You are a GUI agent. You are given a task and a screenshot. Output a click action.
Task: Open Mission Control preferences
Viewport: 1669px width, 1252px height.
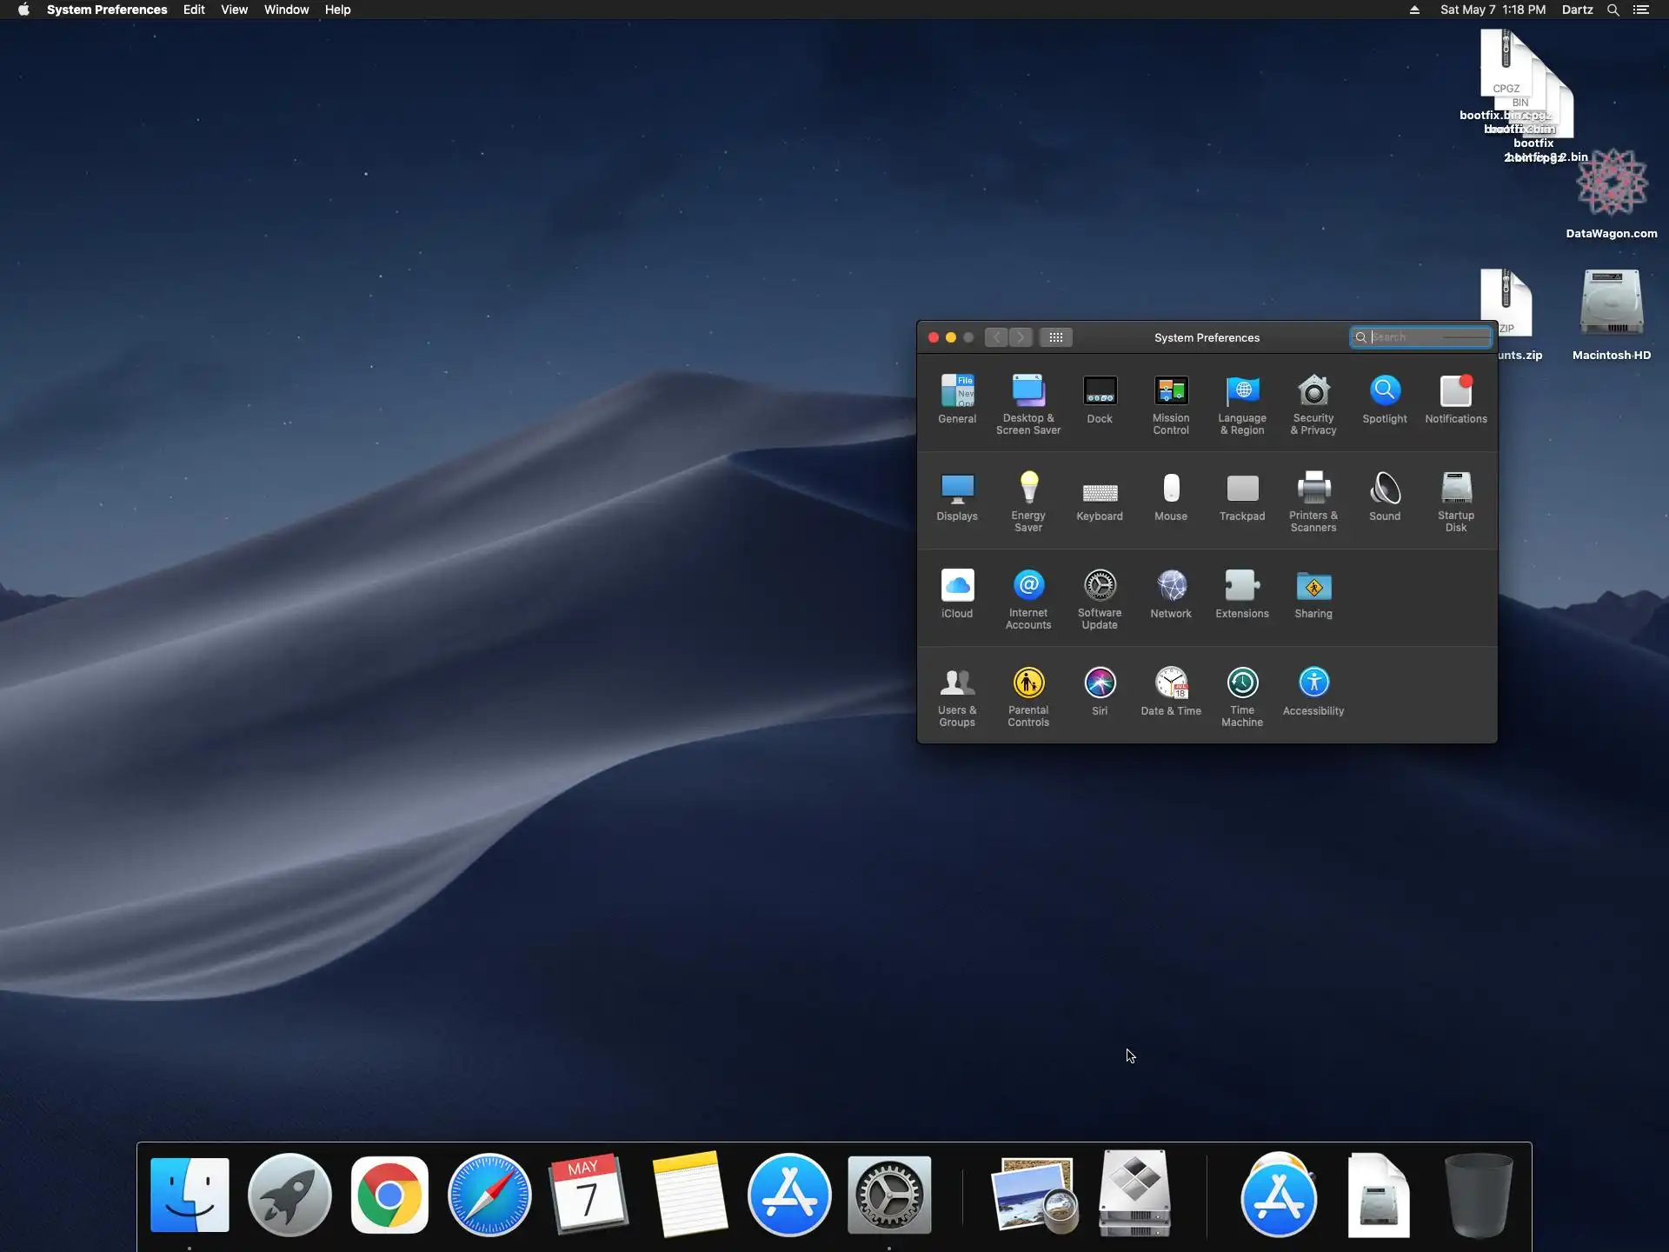1170,393
